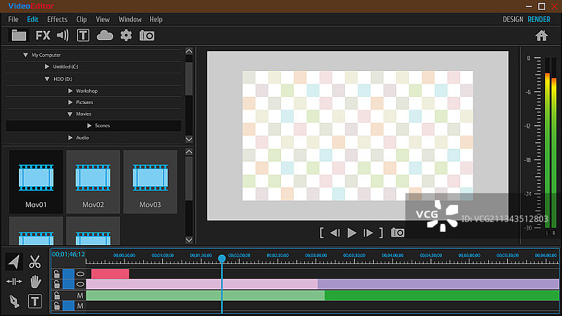Open the Clip menu
This screenshot has width=562, height=316.
coord(82,20)
